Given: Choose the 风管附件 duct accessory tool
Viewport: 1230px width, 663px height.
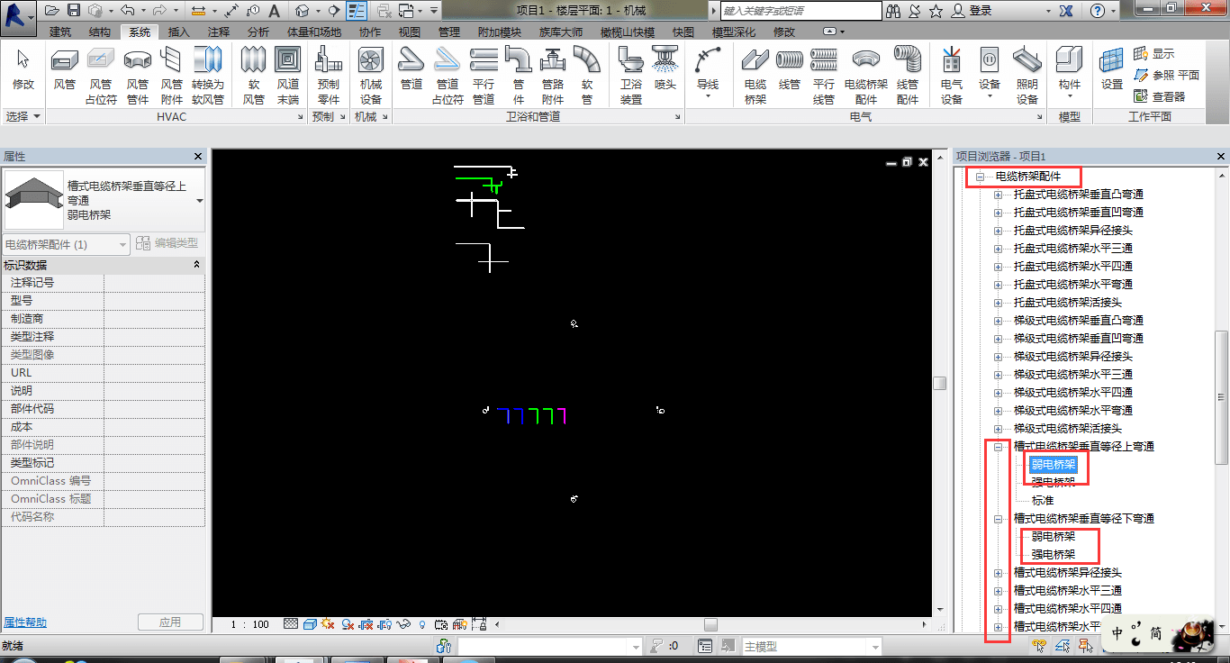Looking at the screenshot, I should click(171, 75).
